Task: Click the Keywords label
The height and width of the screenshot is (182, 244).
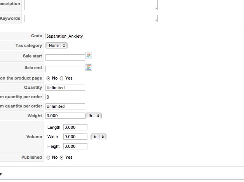Action: coord(10,18)
